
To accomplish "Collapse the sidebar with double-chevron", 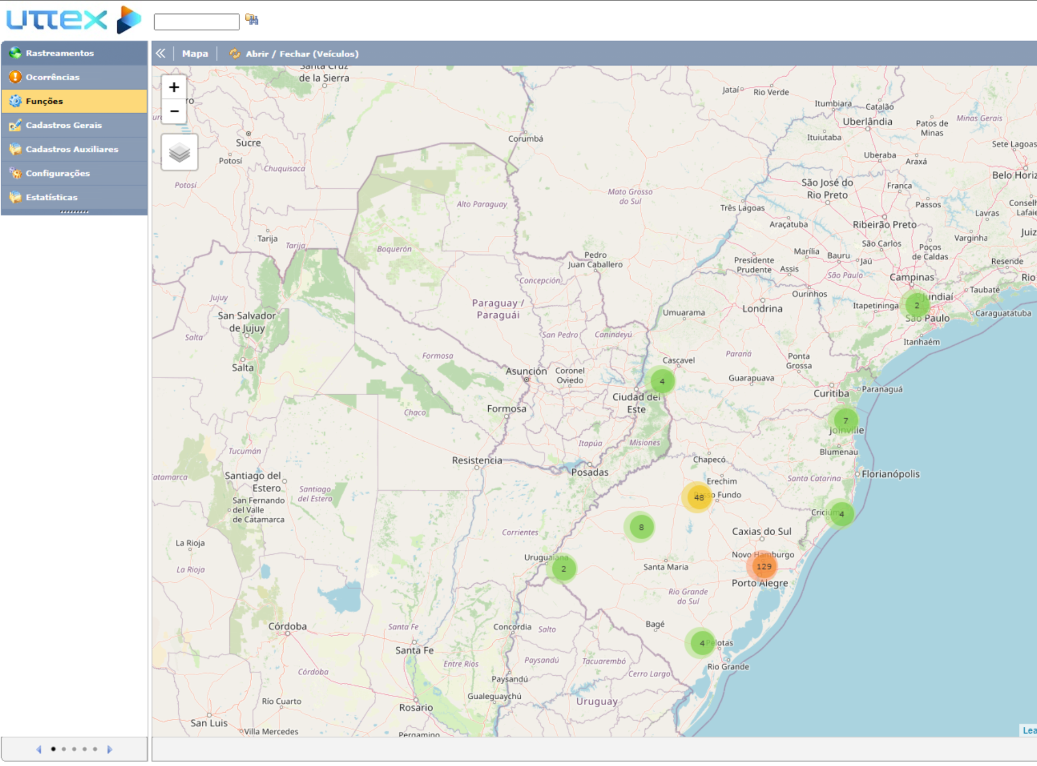I will tap(161, 54).
